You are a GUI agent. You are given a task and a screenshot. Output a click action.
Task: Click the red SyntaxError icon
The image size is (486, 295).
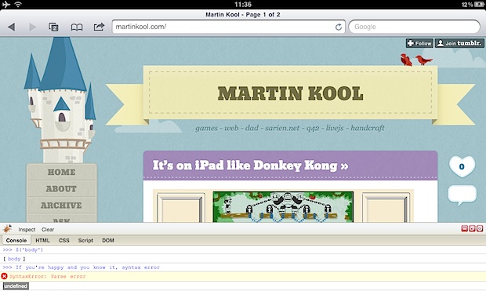pyautogui.click(x=5, y=276)
